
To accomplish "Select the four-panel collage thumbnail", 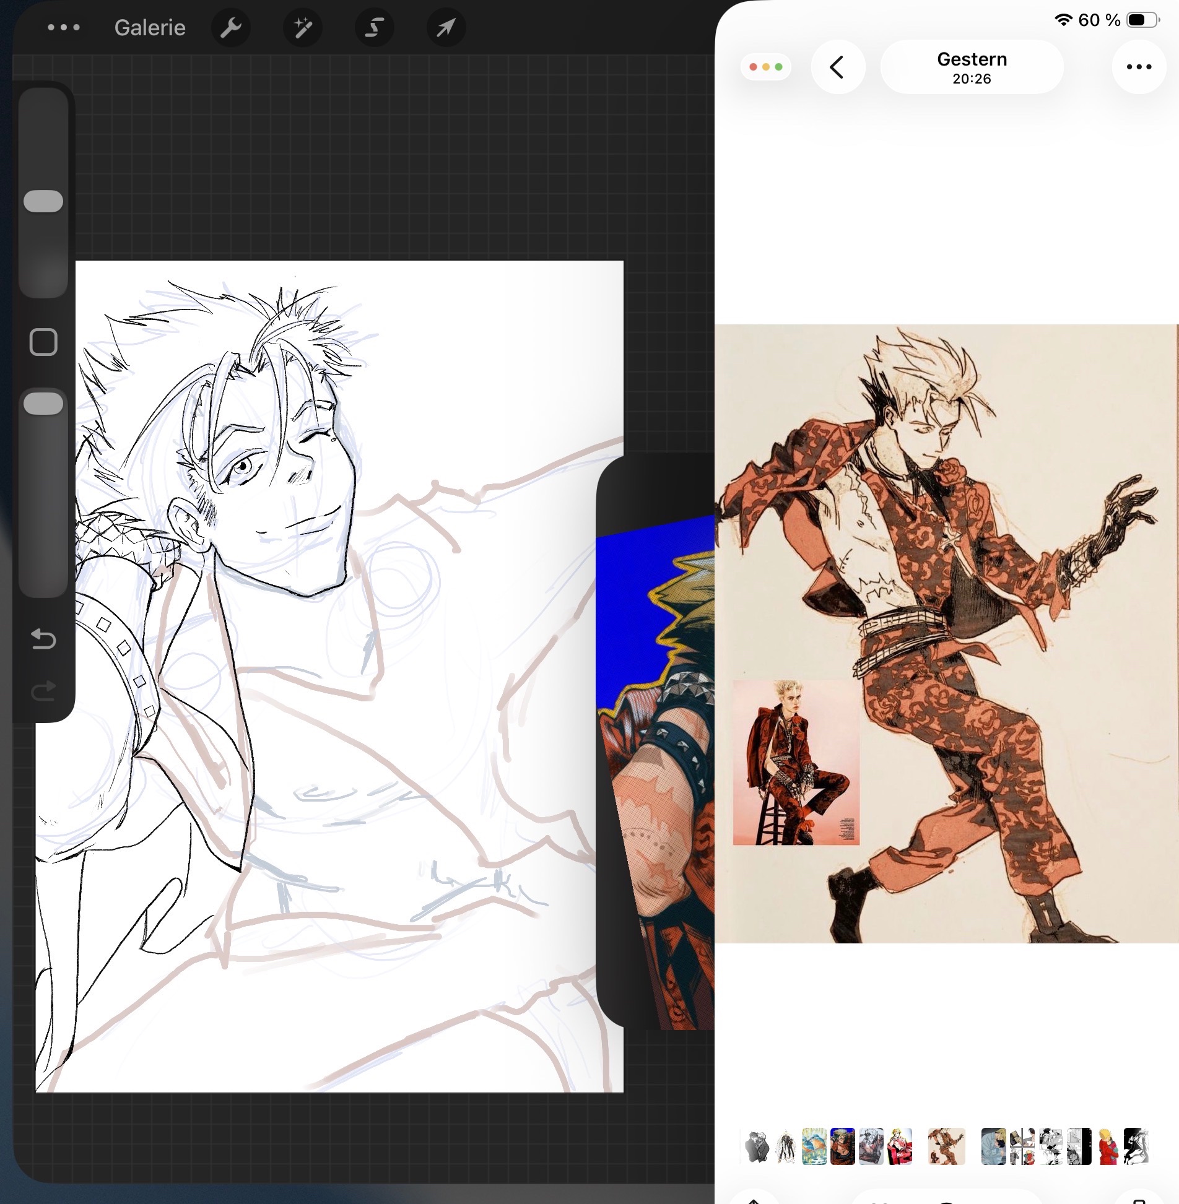I will click(1022, 1146).
